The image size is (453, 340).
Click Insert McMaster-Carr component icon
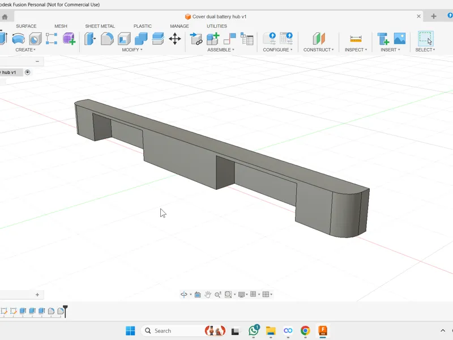point(383,39)
